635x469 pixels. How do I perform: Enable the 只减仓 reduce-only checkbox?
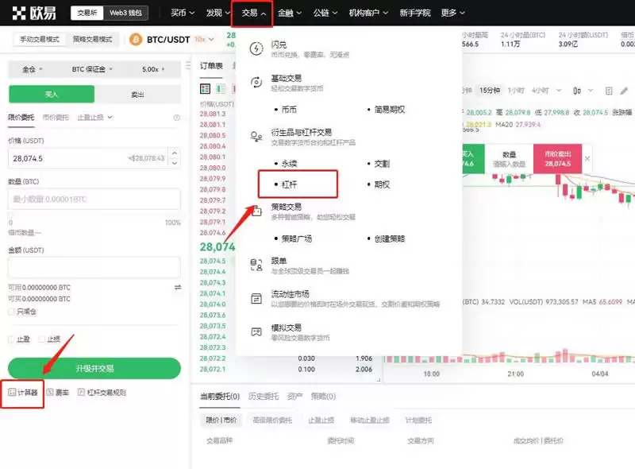(11, 312)
